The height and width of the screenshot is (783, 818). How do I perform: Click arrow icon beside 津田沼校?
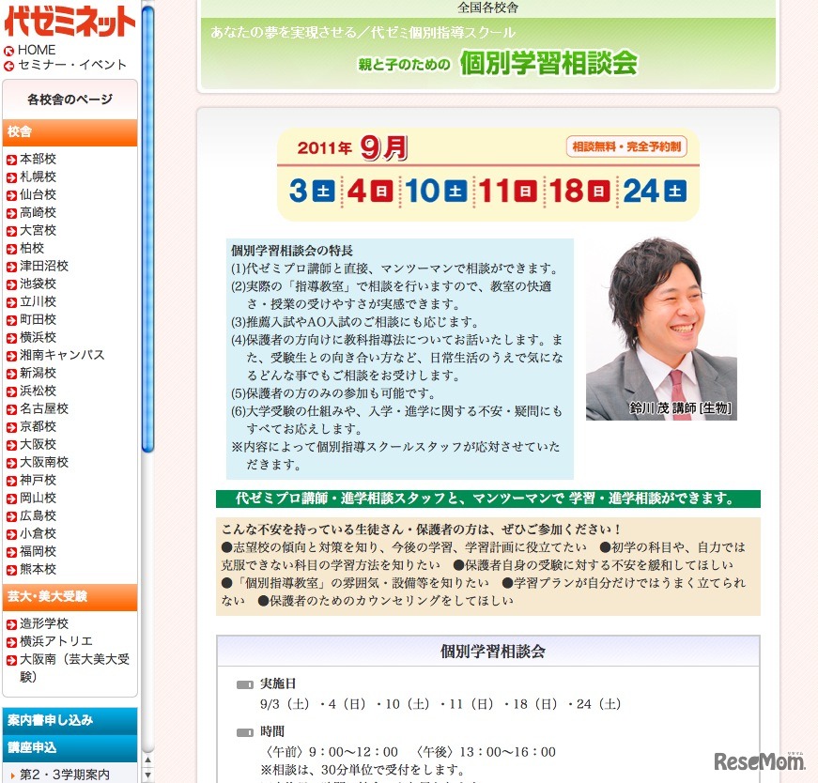coord(11,267)
